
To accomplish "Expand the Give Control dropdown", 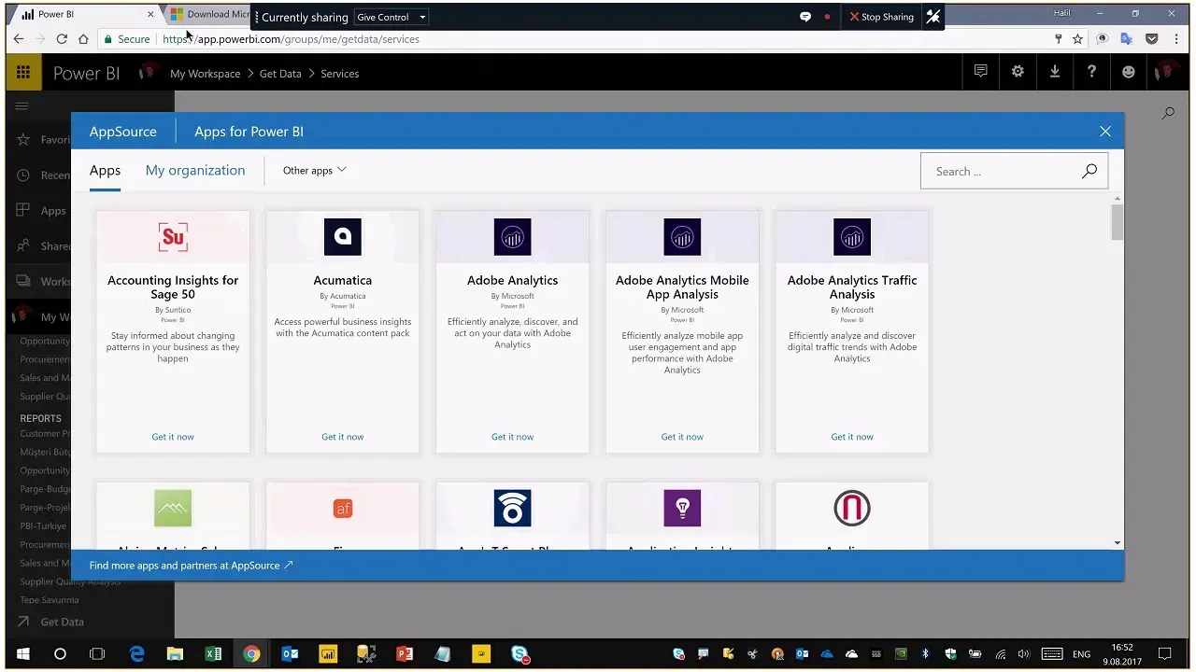I will coord(392,17).
